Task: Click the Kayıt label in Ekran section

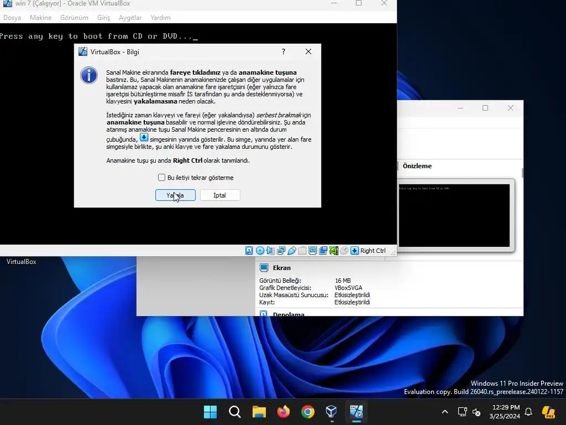Action: pyautogui.click(x=267, y=302)
